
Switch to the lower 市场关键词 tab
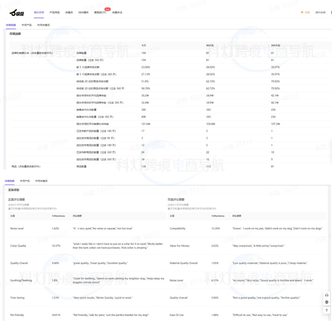coord(41,181)
